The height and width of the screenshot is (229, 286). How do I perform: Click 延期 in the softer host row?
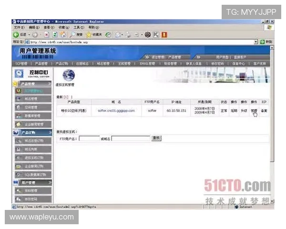tap(234, 111)
